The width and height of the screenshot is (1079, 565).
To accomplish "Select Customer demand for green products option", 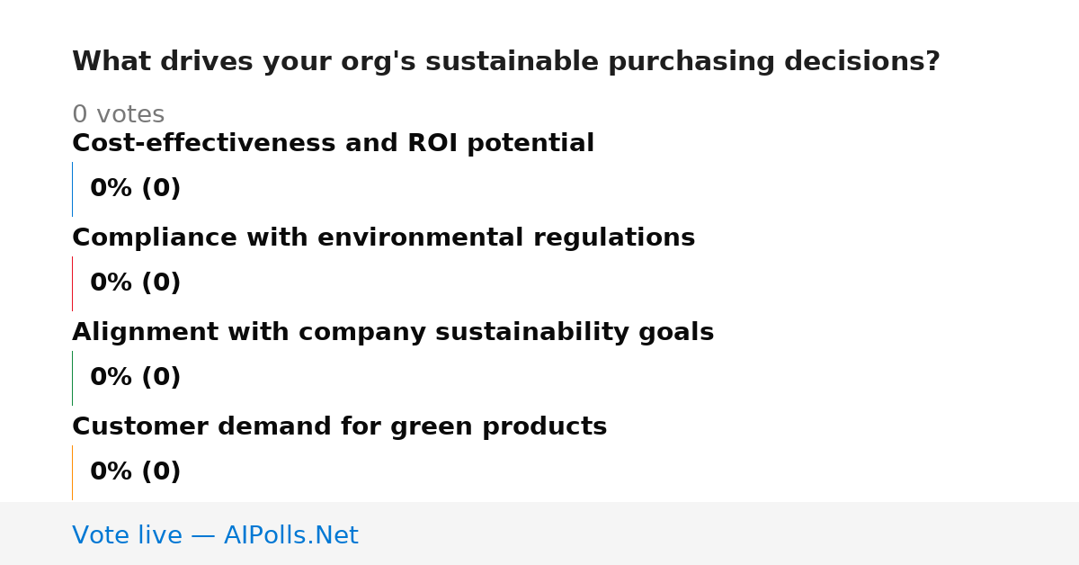I will pyautogui.click(x=339, y=426).
